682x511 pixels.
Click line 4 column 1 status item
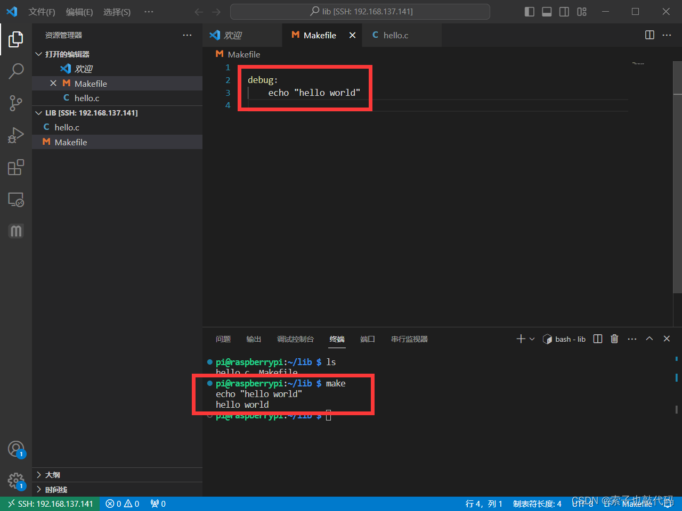(x=484, y=504)
